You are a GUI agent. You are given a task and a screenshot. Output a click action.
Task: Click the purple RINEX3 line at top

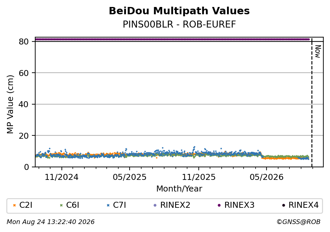172,39
